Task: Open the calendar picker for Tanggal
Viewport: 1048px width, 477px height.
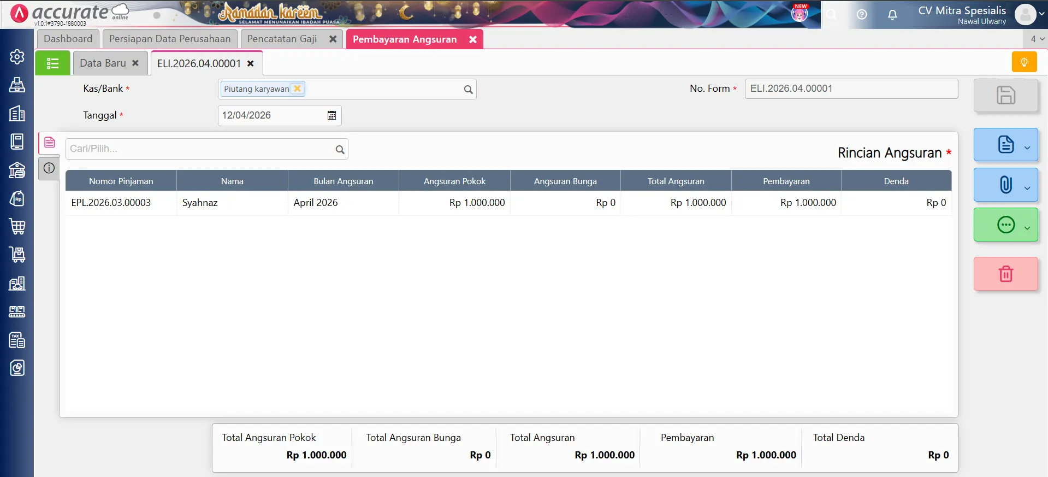Action: (x=331, y=115)
